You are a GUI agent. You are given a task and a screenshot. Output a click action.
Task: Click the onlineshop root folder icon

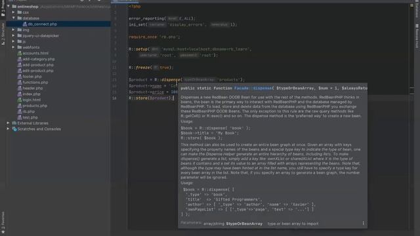click(x=14, y=6)
